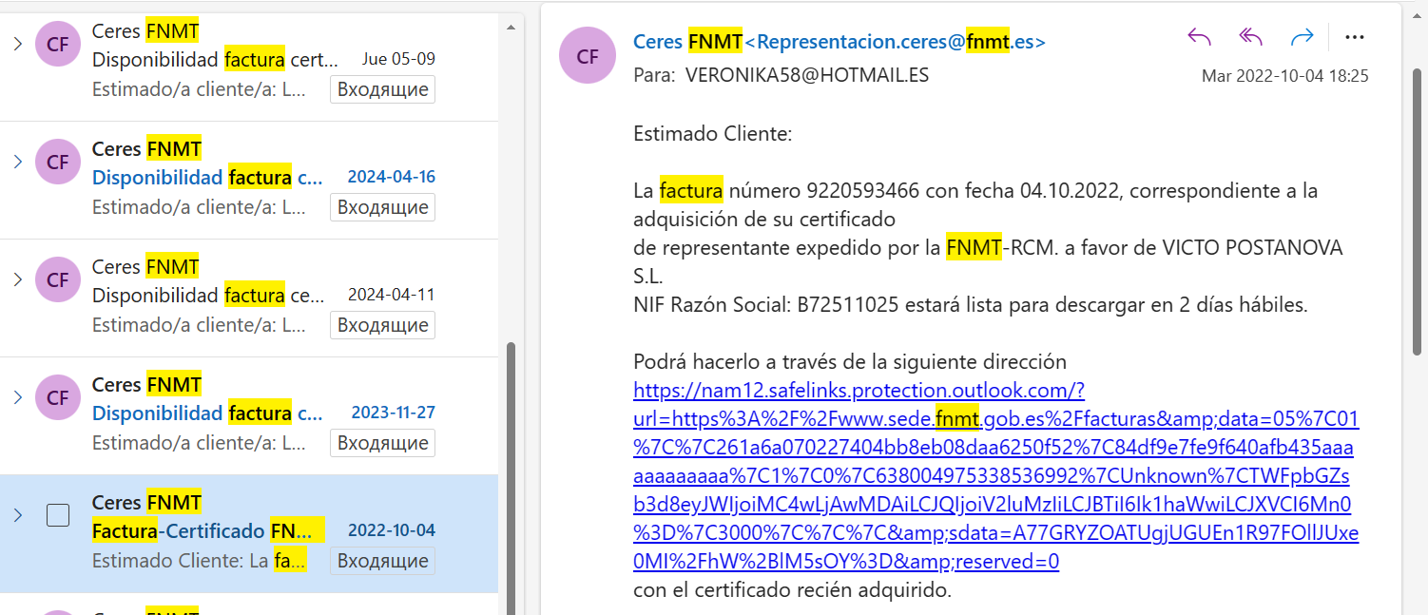This screenshot has width=1428, height=615.
Task: Click the Forward arrow icon
Action: tap(1302, 37)
